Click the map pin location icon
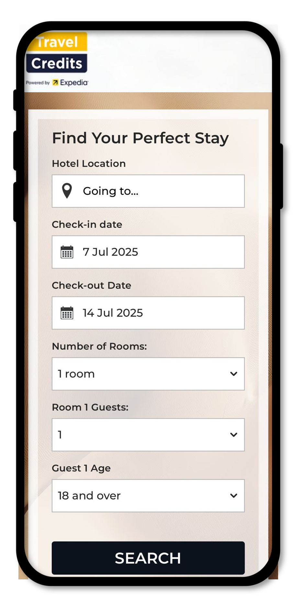303x614 pixels. click(67, 191)
